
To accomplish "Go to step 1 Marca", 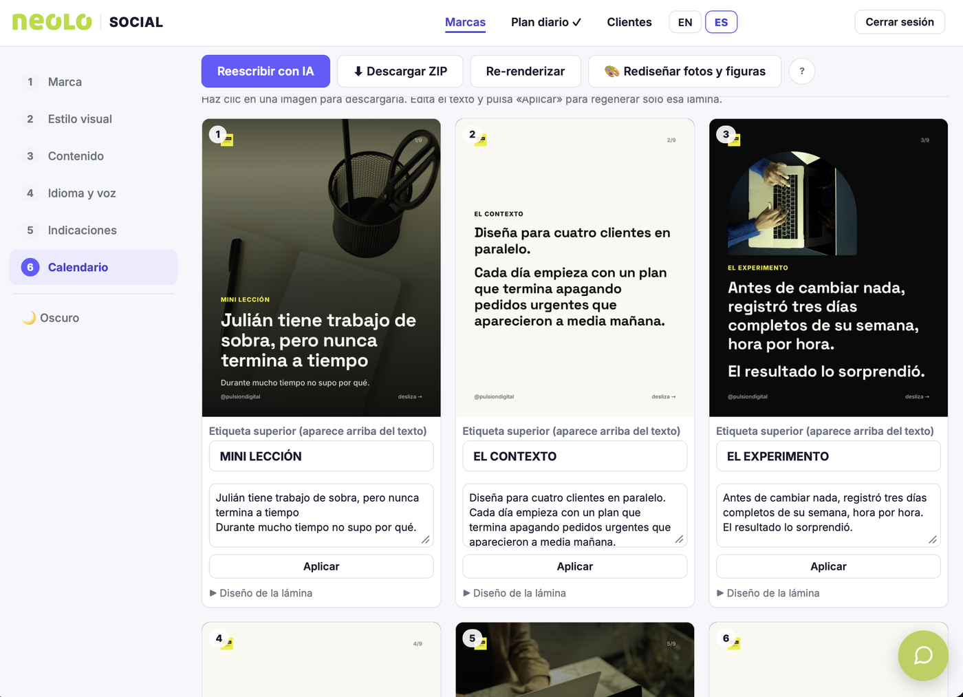I will (x=94, y=82).
